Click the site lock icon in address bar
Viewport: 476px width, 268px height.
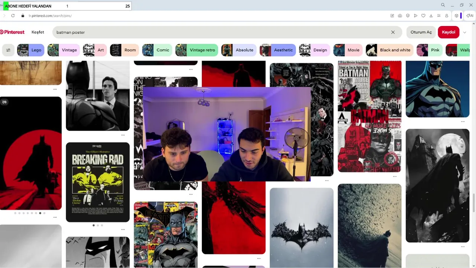coord(23,16)
